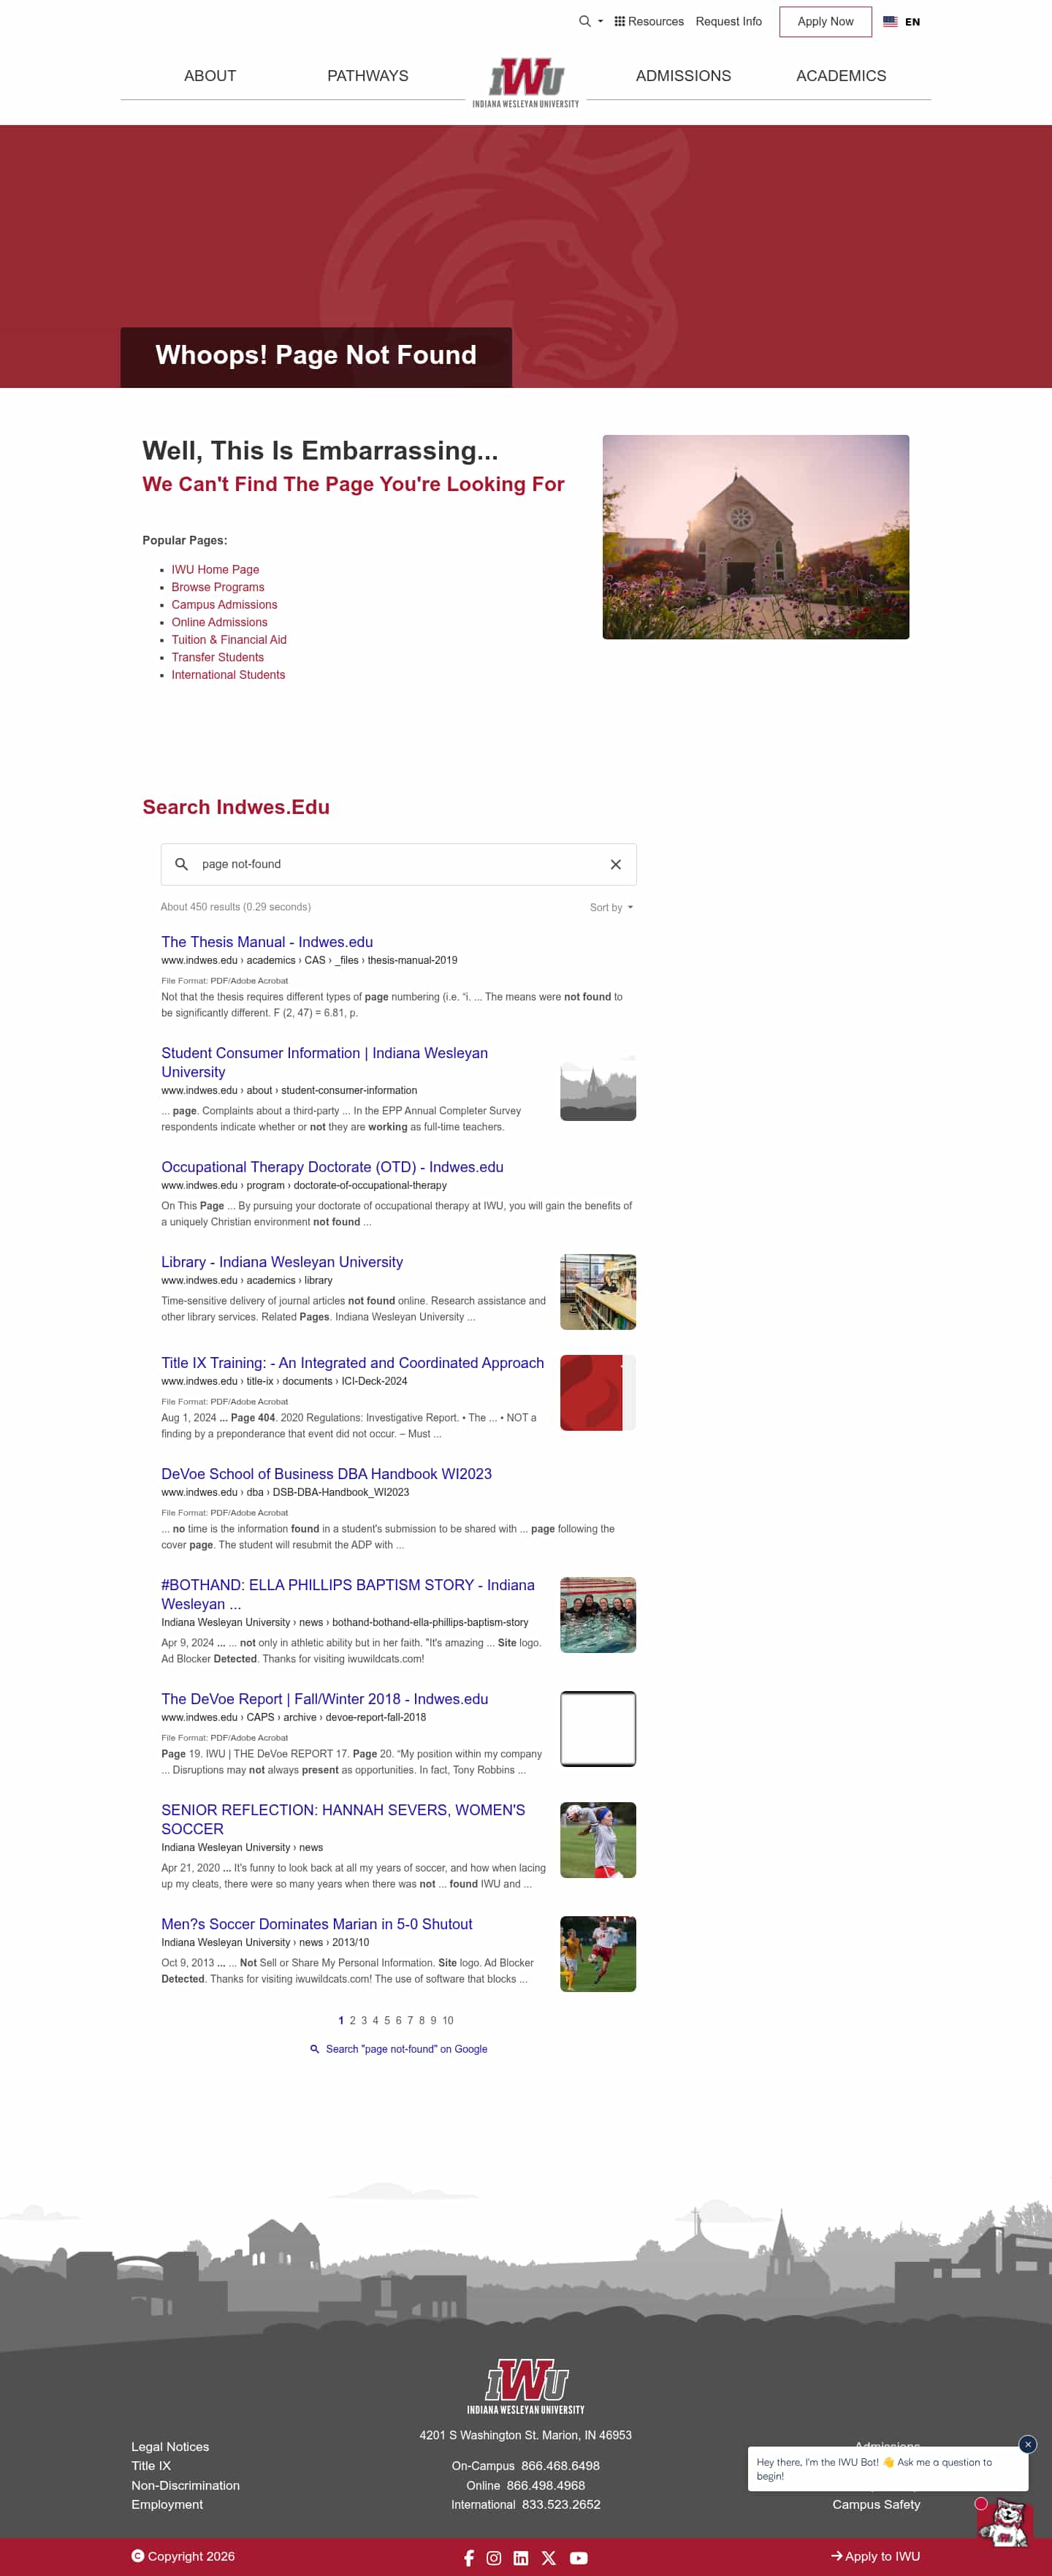
Task: Open the Campus Admissions link
Action: [x=224, y=604]
